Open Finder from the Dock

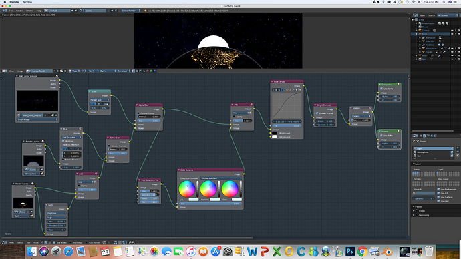(32, 252)
